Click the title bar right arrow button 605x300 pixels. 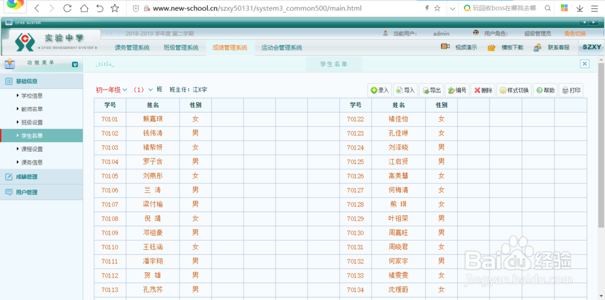tap(594, 23)
